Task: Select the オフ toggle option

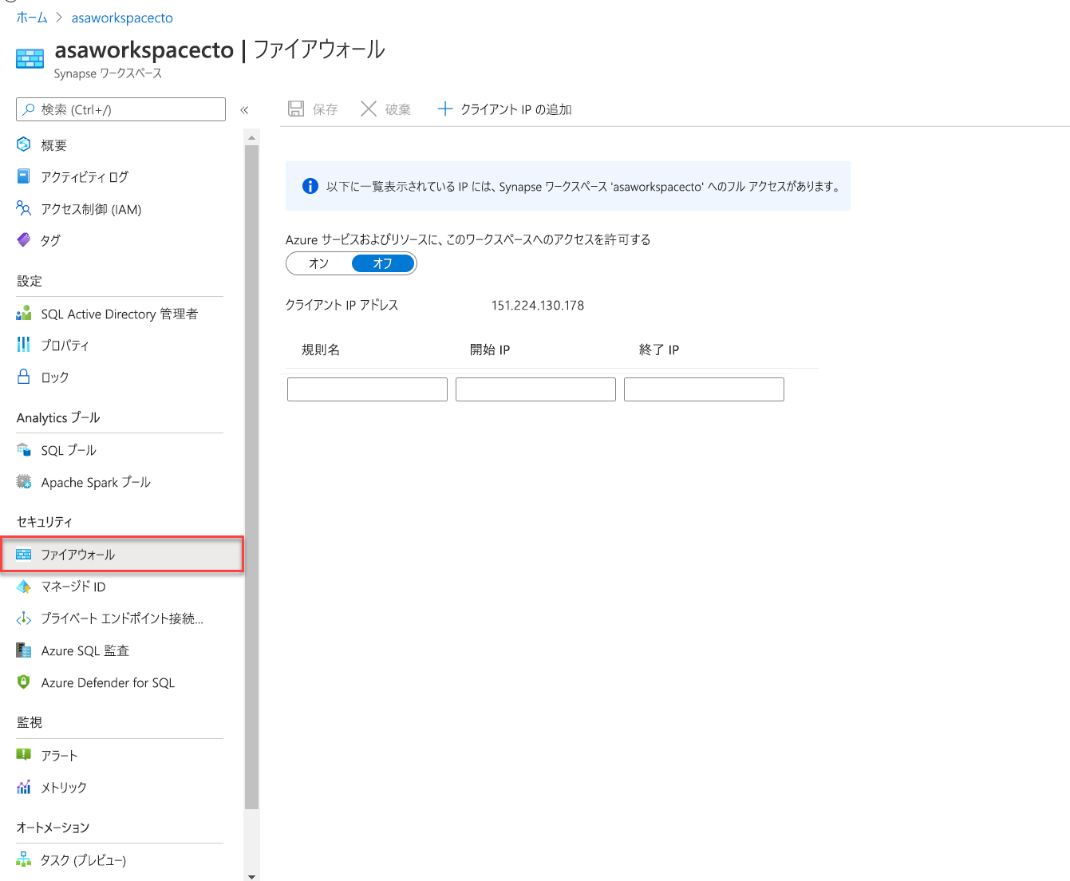Action: click(x=383, y=263)
